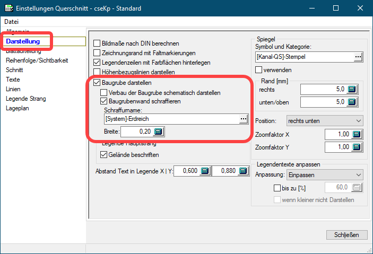
Task: Expand the Anpassung dropdown showing Einpassen
Action: (324, 174)
